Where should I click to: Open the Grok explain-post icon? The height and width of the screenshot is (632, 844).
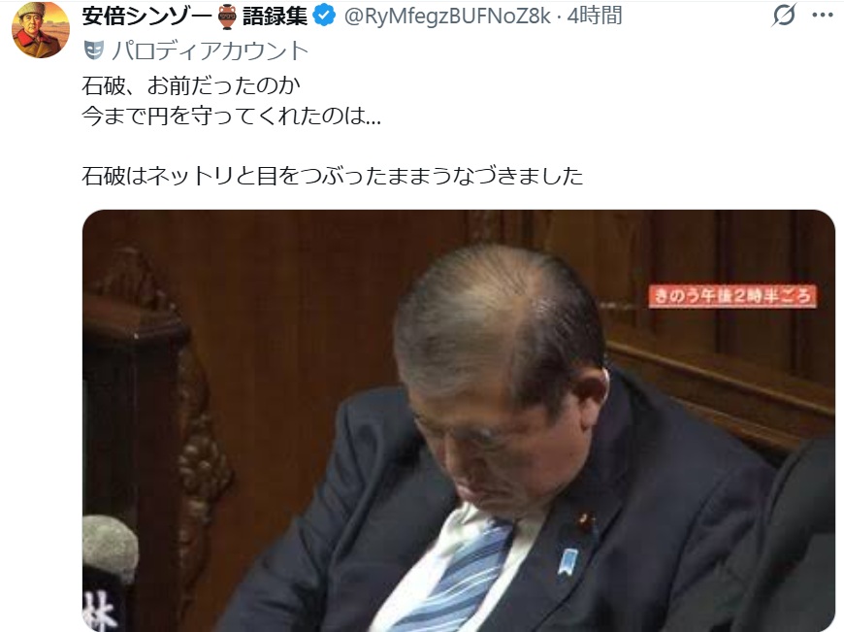[784, 16]
